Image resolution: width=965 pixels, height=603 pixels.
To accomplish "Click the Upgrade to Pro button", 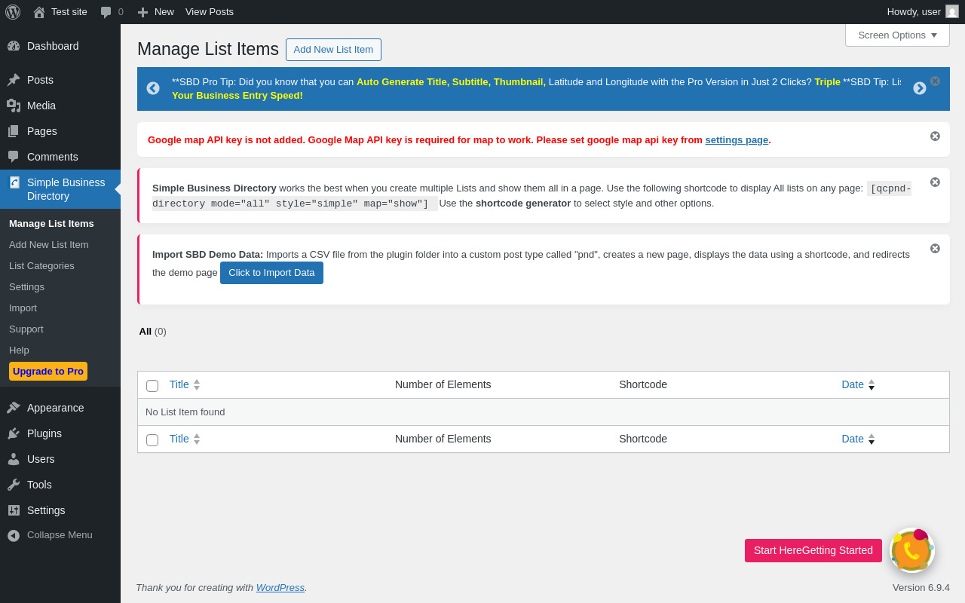I will pos(48,371).
